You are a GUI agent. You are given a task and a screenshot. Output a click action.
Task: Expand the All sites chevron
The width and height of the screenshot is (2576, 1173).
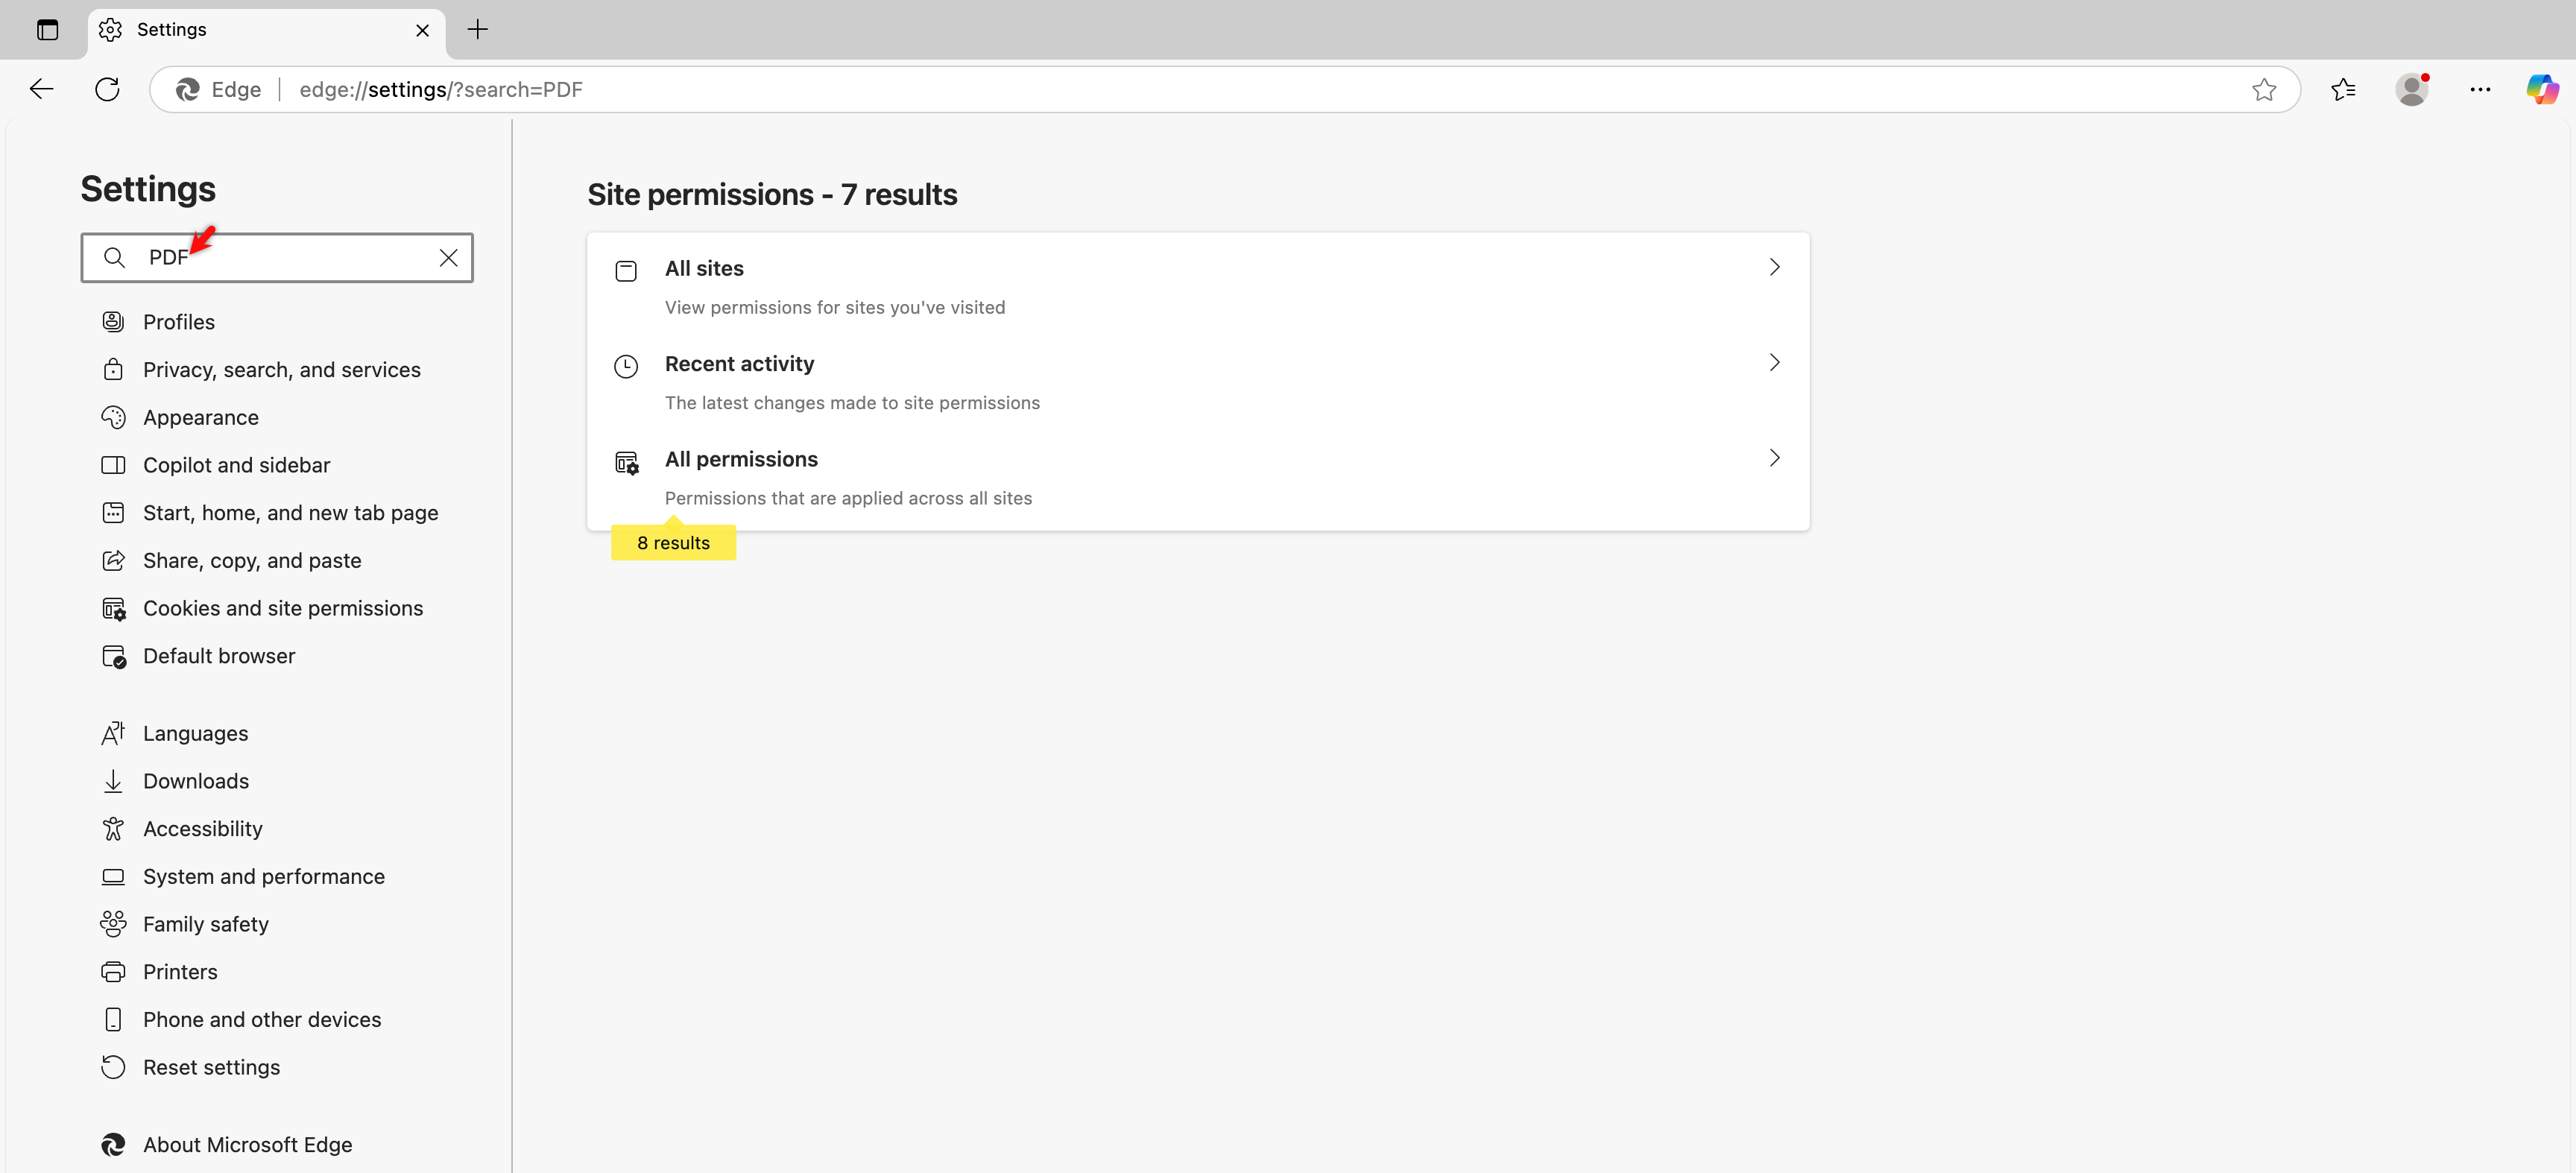click(1774, 267)
